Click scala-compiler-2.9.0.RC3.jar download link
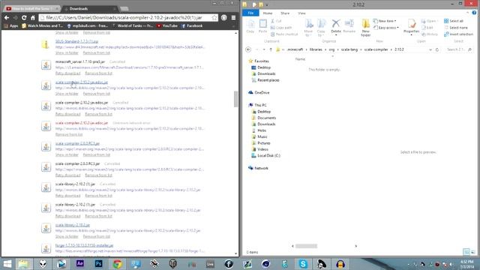480x270 pixels. pyautogui.click(x=77, y=143)
